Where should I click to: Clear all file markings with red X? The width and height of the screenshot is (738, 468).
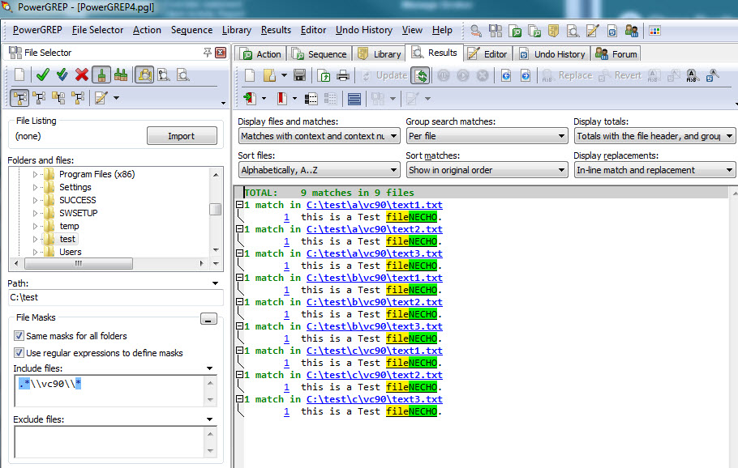pyautogui.click(x=80, y=75)
